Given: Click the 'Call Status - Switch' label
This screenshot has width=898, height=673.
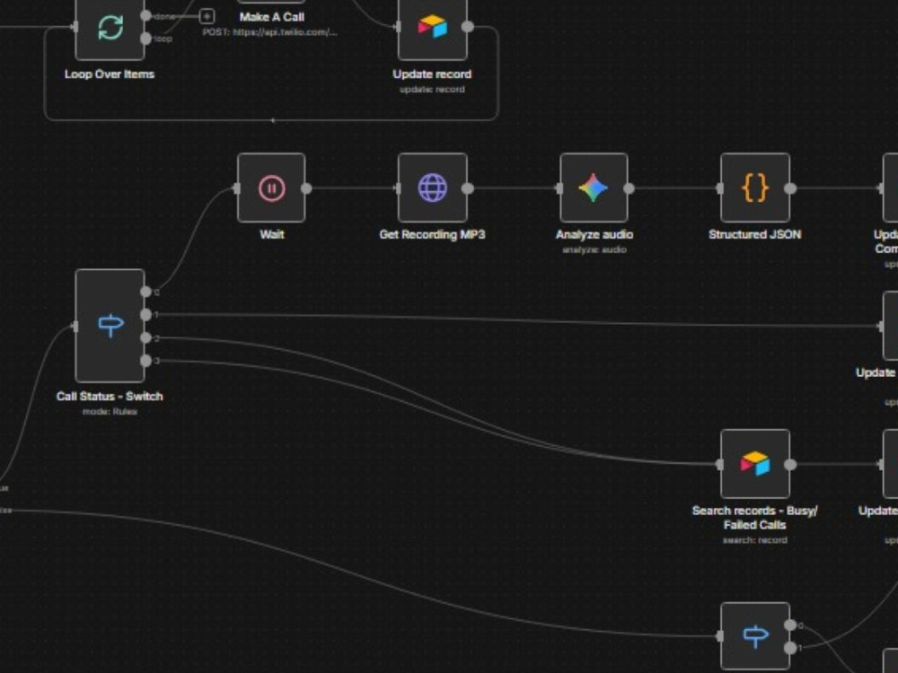Looking at the screenshot, I should (x=110, y=396).
